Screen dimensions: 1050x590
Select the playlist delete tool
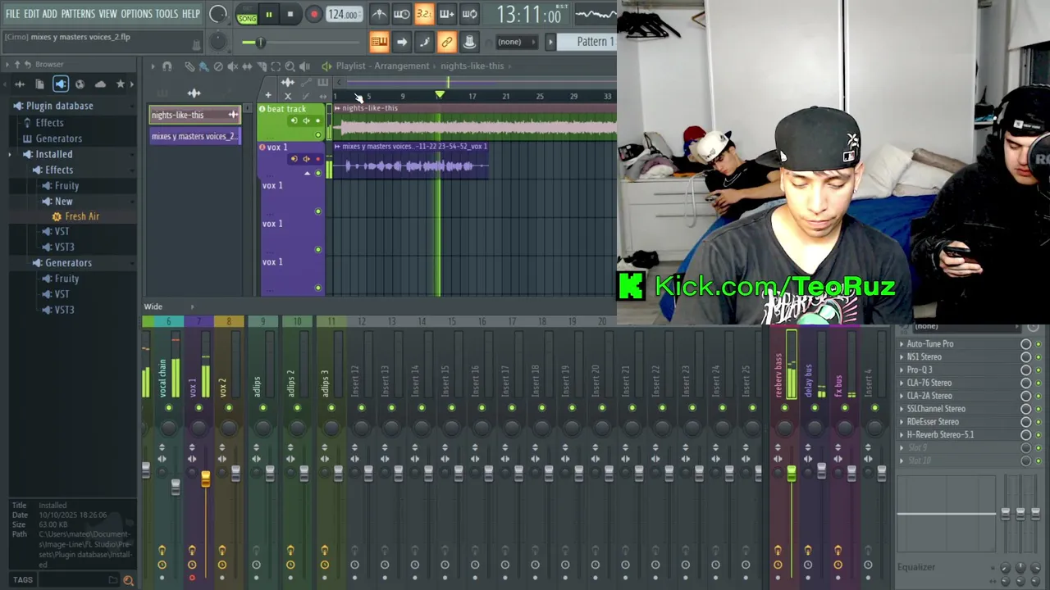(218, 66)
